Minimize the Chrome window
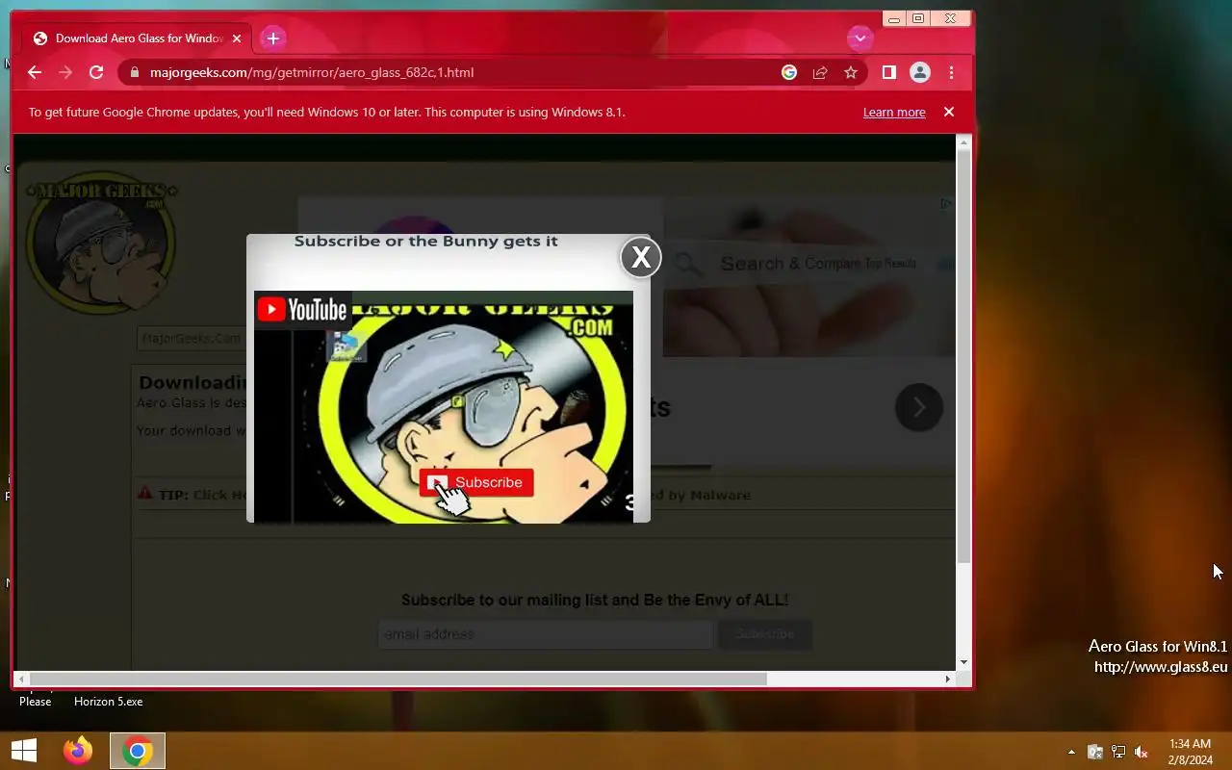Image resolution: width=1232 pixels, height=770 pixels. point(894,18)
